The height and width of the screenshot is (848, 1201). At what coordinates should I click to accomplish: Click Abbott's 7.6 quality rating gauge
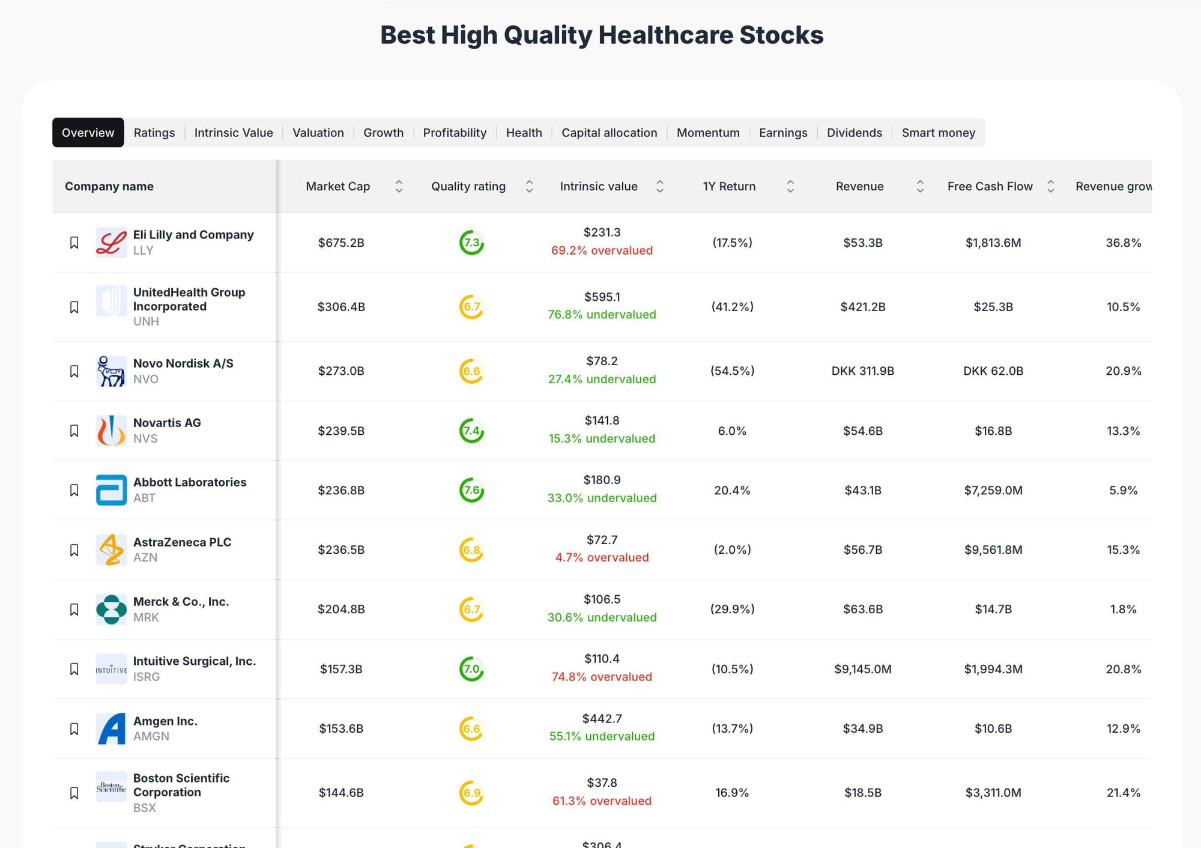pyautogui.click(x=471, y=490)
